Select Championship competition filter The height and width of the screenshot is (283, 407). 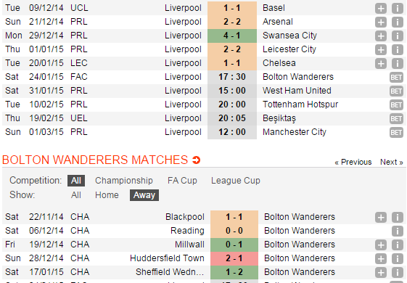coord(124,181)
